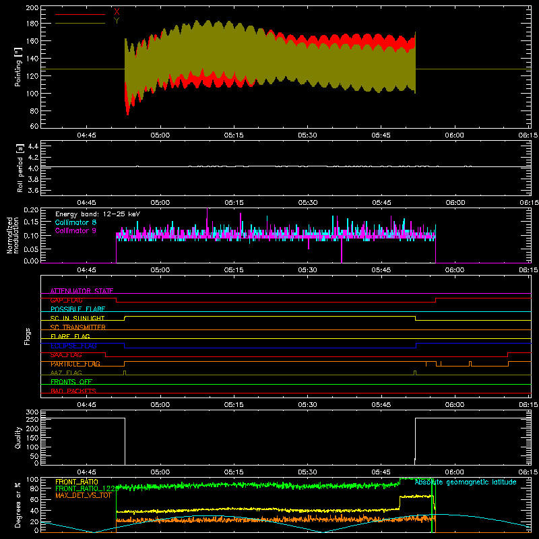This screenshot has width=539, height=539.
Task: Click the 3.8 roll period tick label
Action: [33, 179]
